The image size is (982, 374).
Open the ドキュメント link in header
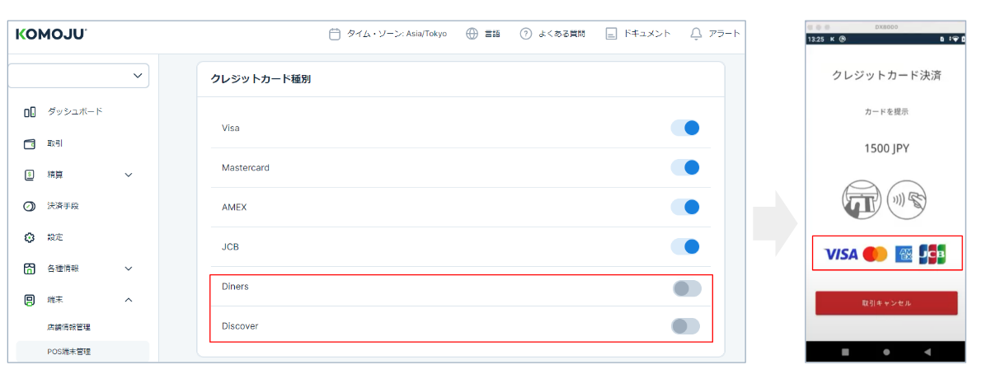(x=638, y=34)
